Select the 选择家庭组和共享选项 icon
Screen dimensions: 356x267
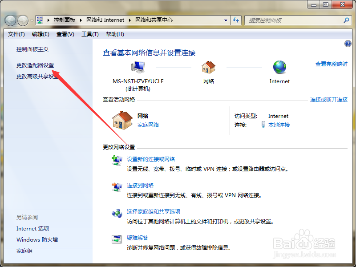pyautogui.click(x=117, y=213)
